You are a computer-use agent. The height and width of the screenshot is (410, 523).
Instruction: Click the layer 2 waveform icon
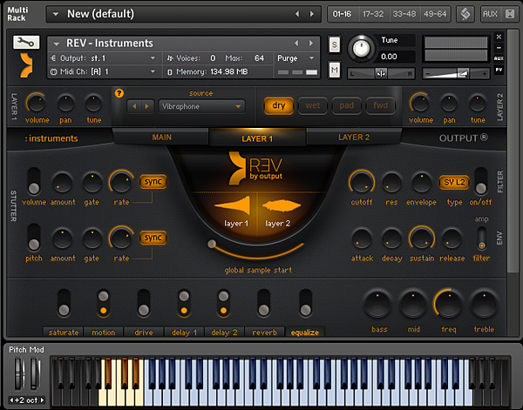[x=282, y=205]
